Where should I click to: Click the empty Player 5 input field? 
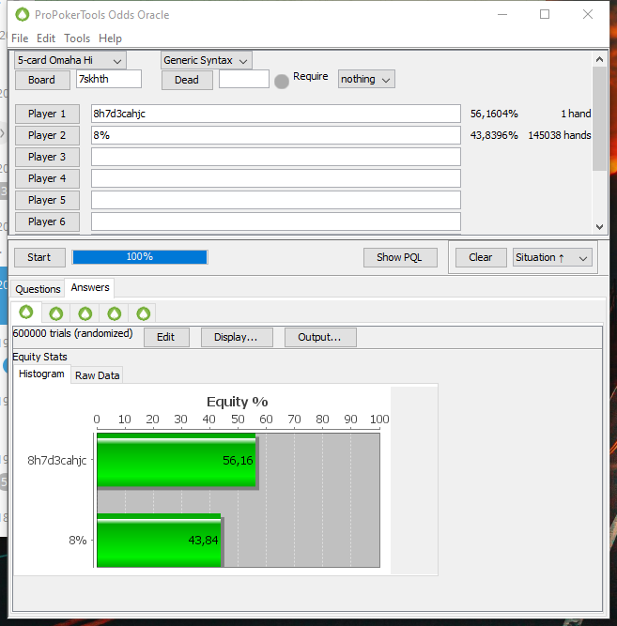coord(276,200)
